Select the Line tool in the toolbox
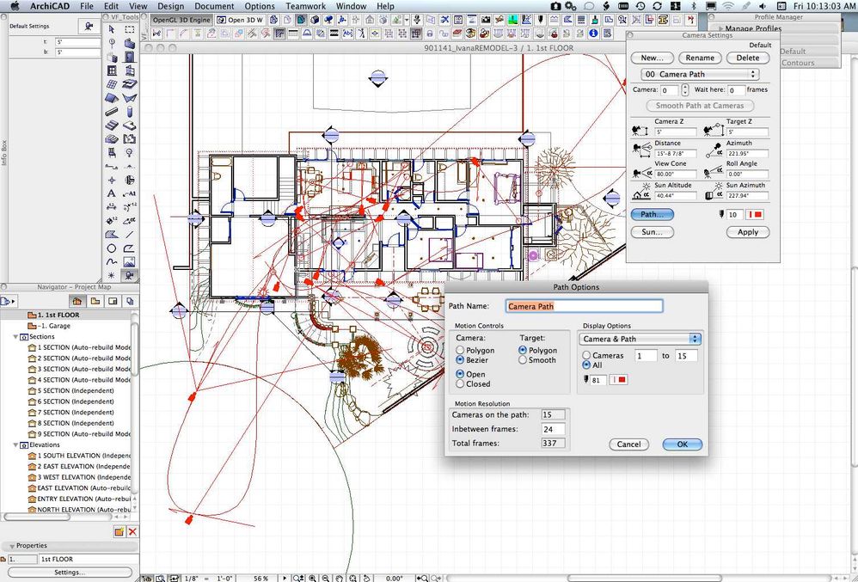The height and width of the screenshot is (582, 858). (x=130, y=234)
